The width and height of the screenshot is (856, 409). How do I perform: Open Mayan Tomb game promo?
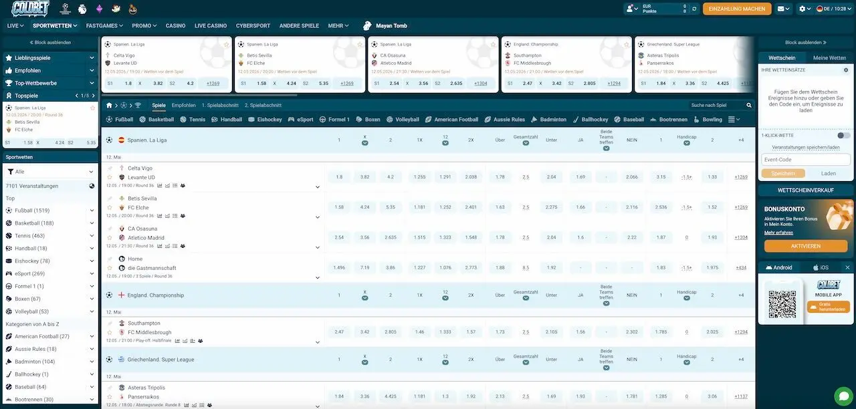pos(385,26)
